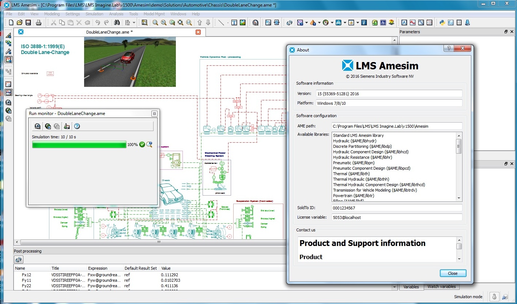517x304 pixels.
Task: Click the SoldTo ID field
Action: click(x=397, y=208)
